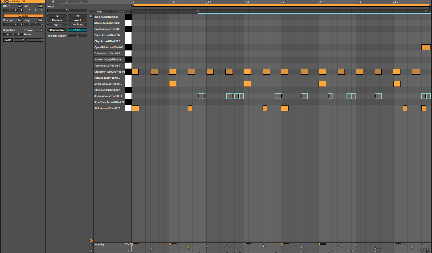This screenshot has height=253, width=432.
Task: Toggle the Fold button
Action: [100, 11]
